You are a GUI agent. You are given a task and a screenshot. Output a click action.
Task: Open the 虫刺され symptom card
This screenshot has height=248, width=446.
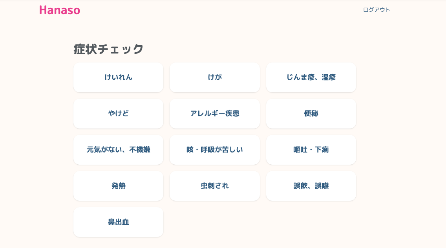click(x=215, y=186)
